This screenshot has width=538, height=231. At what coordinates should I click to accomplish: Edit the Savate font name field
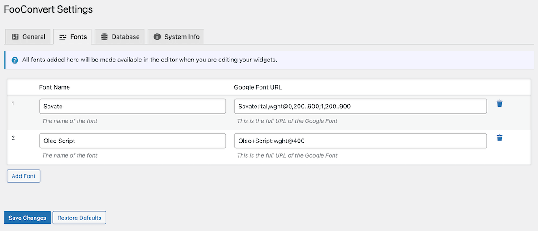click(132, 106)
